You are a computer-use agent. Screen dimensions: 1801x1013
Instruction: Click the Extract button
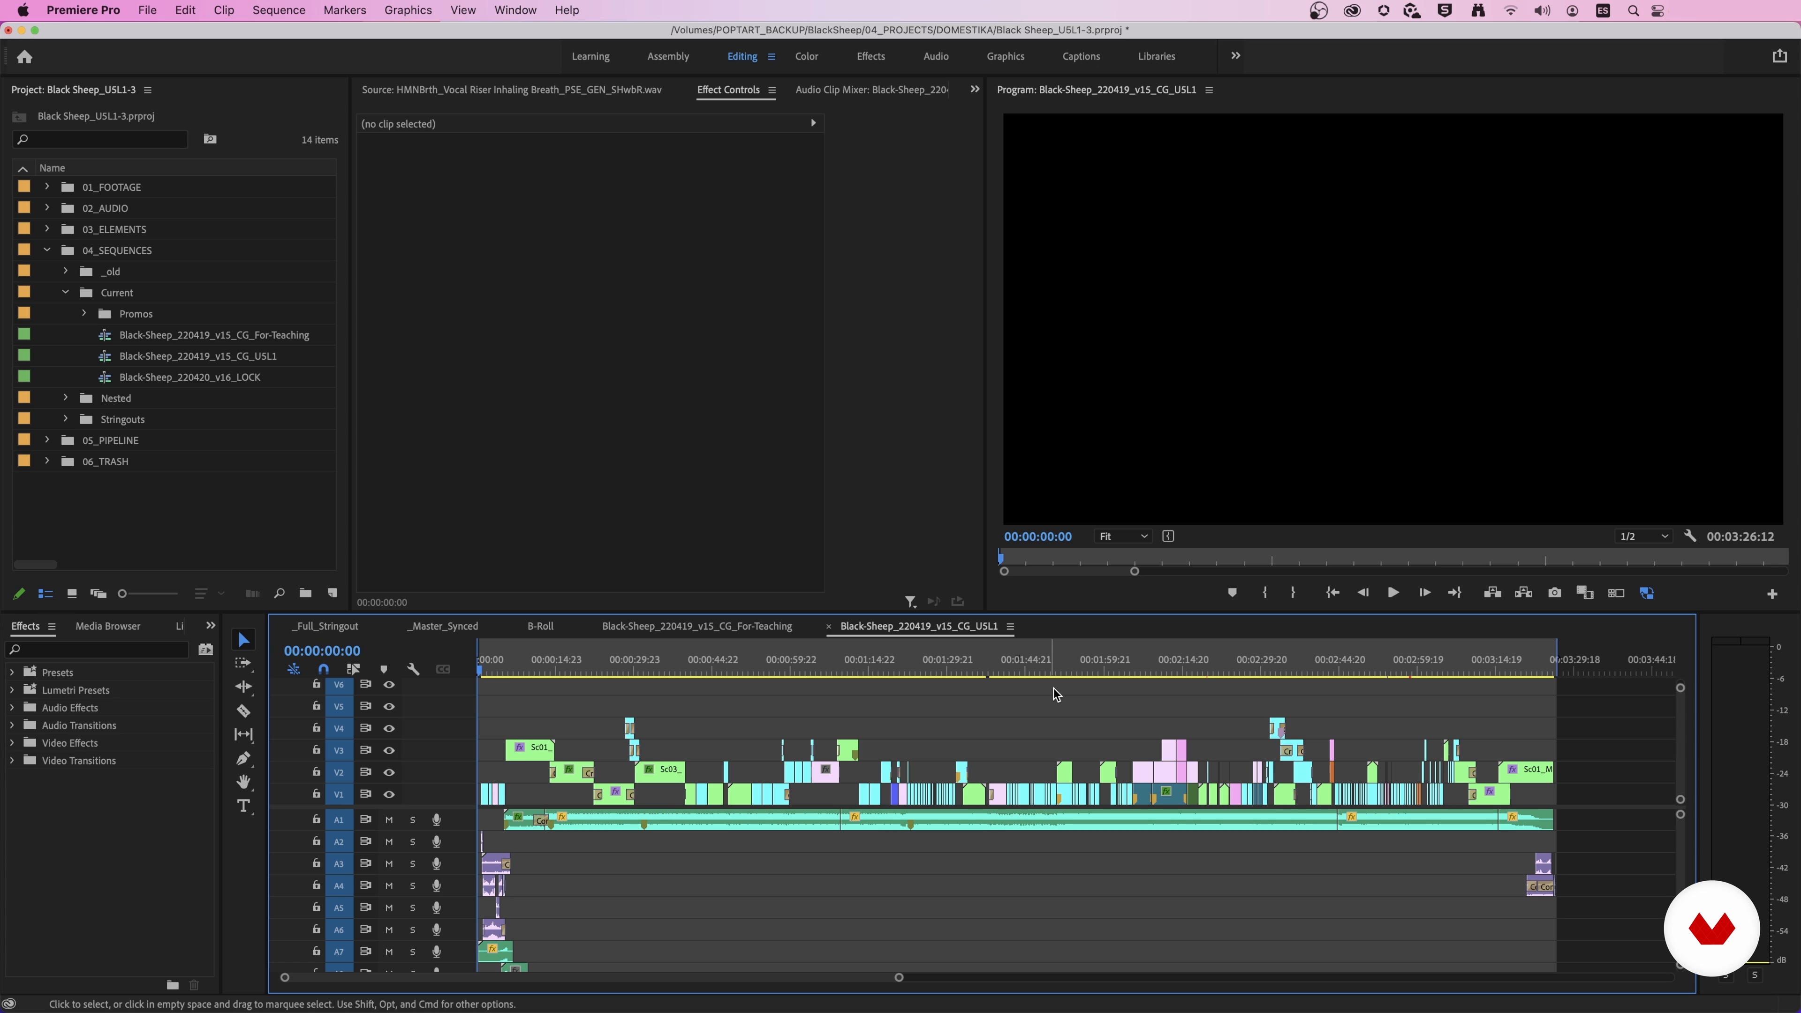[x=1523, y=593]
